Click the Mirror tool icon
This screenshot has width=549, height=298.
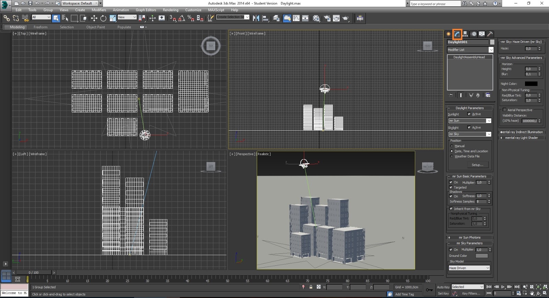click(256, 18)
